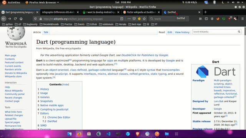Open the Random article sidebar link
The height and width of the screenshot is (138, 246).
click(13, 69)
